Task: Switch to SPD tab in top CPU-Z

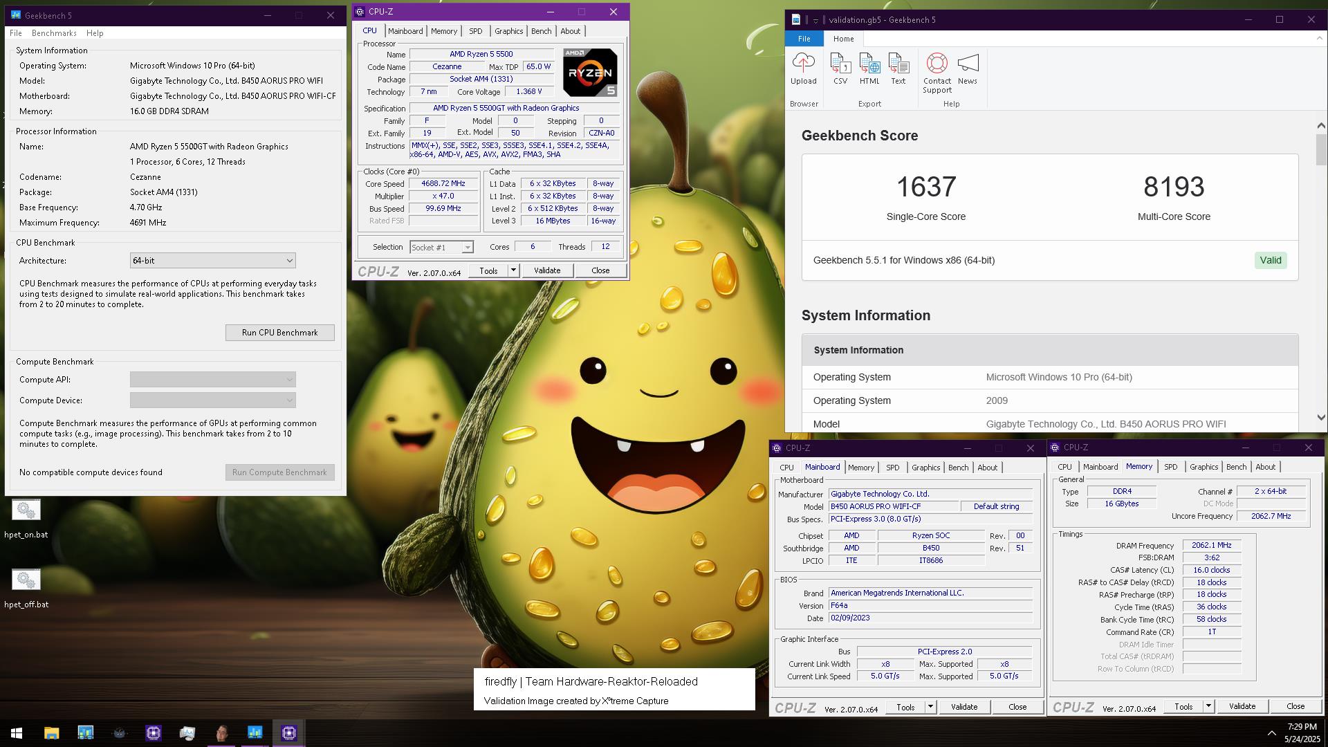Action: click(475, 31)
